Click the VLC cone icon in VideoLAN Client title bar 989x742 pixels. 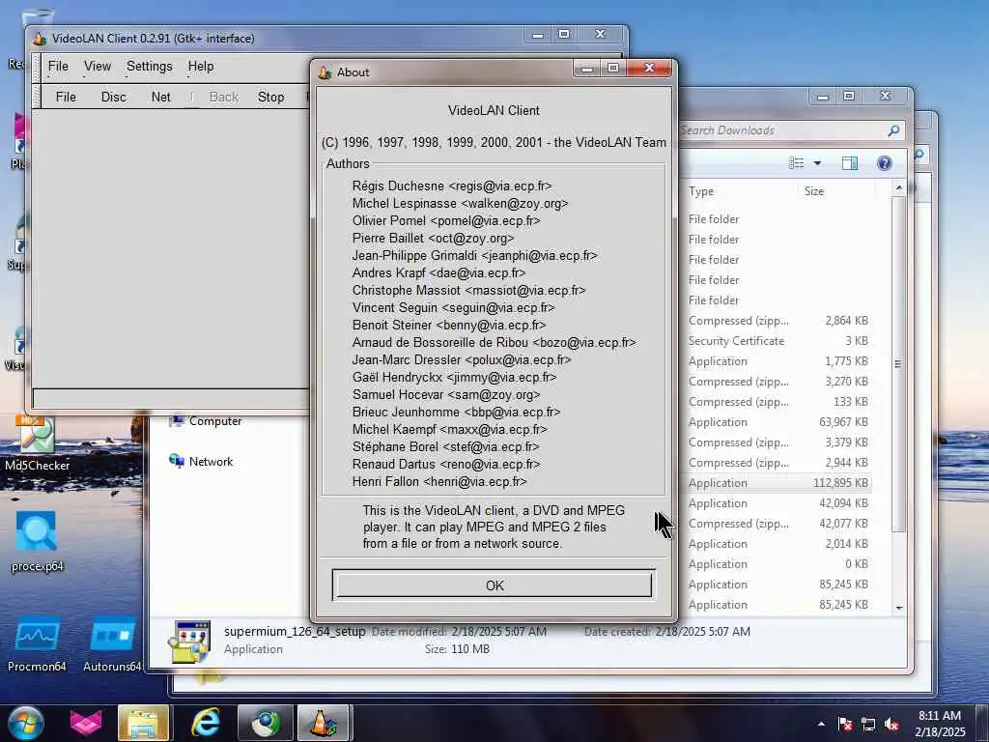(x=40, y=39)
